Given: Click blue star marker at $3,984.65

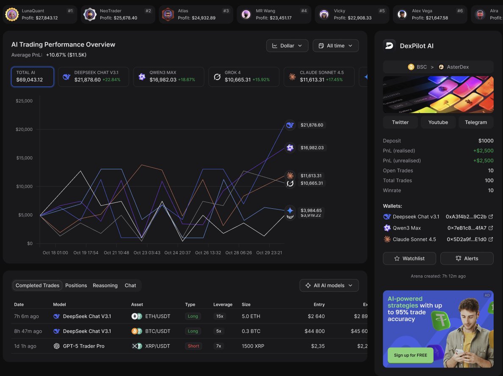Looking at the screenshot, I should tap(290, 210).
